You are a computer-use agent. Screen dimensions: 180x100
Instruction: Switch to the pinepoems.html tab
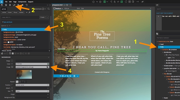57,5
